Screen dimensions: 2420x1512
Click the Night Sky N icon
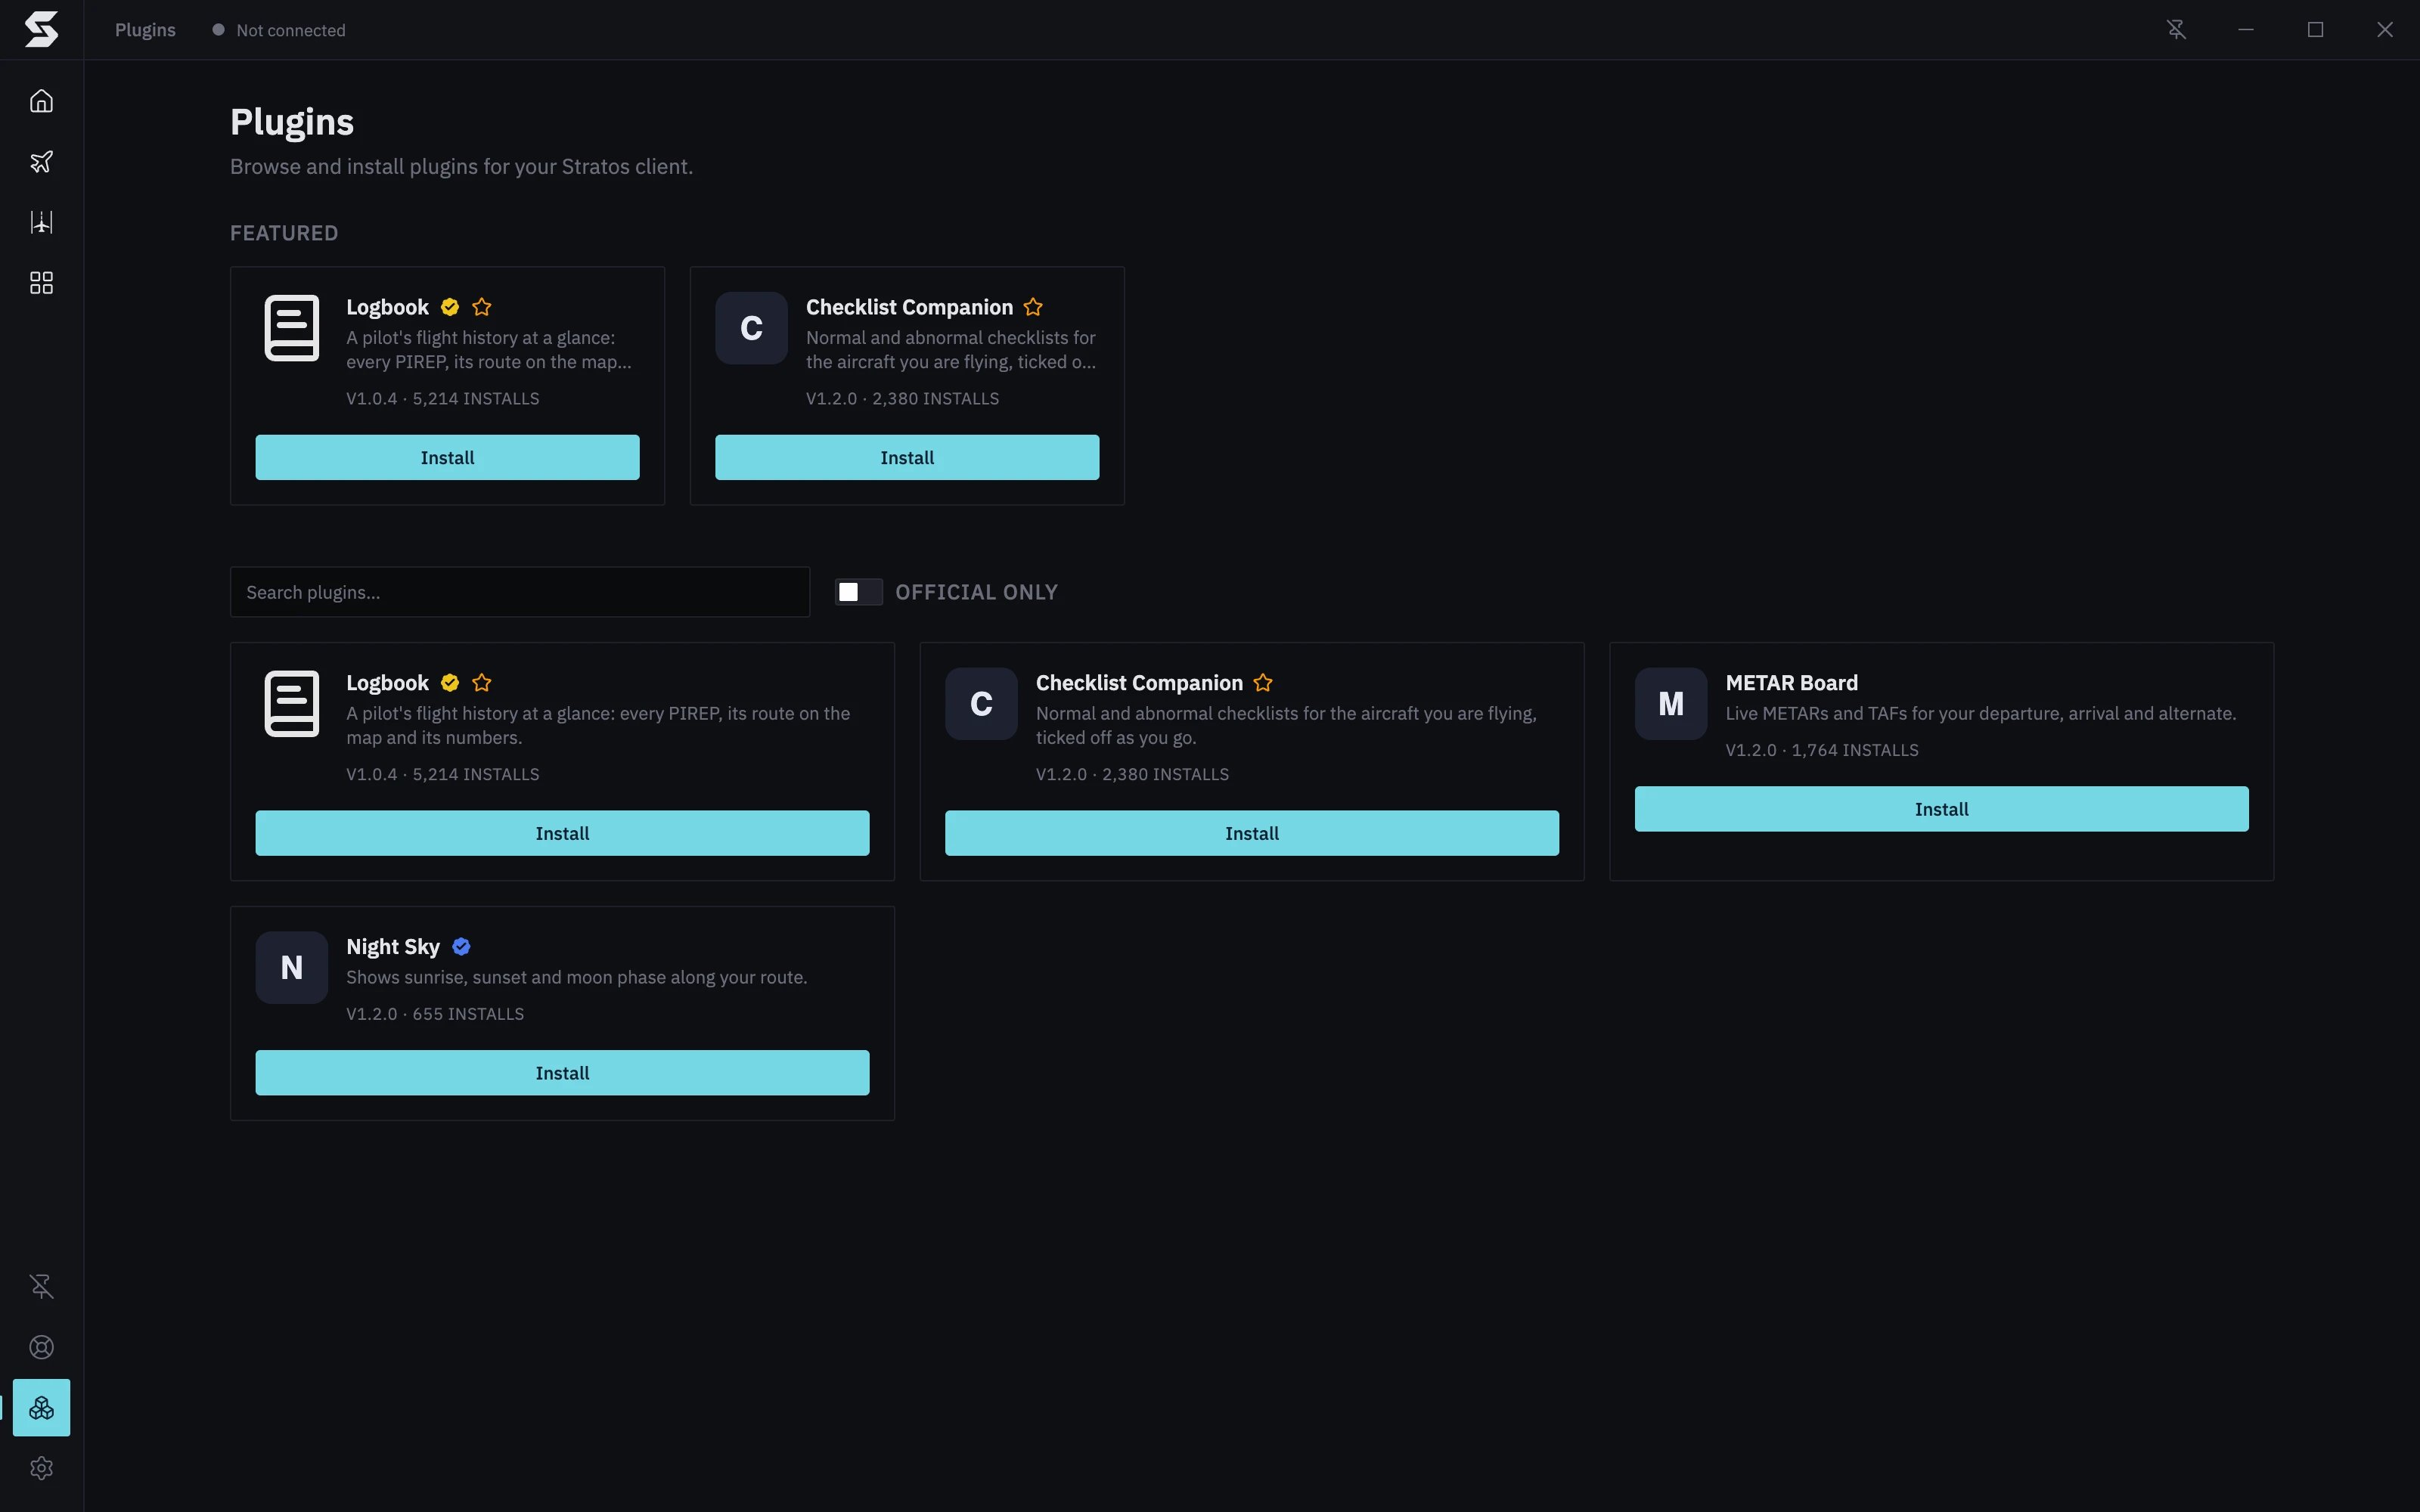click(292, 967)
